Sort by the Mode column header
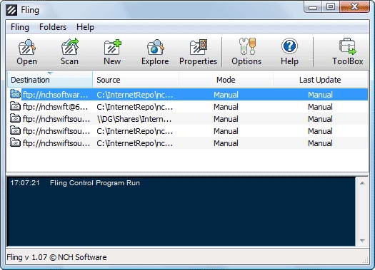Viewport: 375px width, 270px height. pyautogui.click(x=226, y=80)
